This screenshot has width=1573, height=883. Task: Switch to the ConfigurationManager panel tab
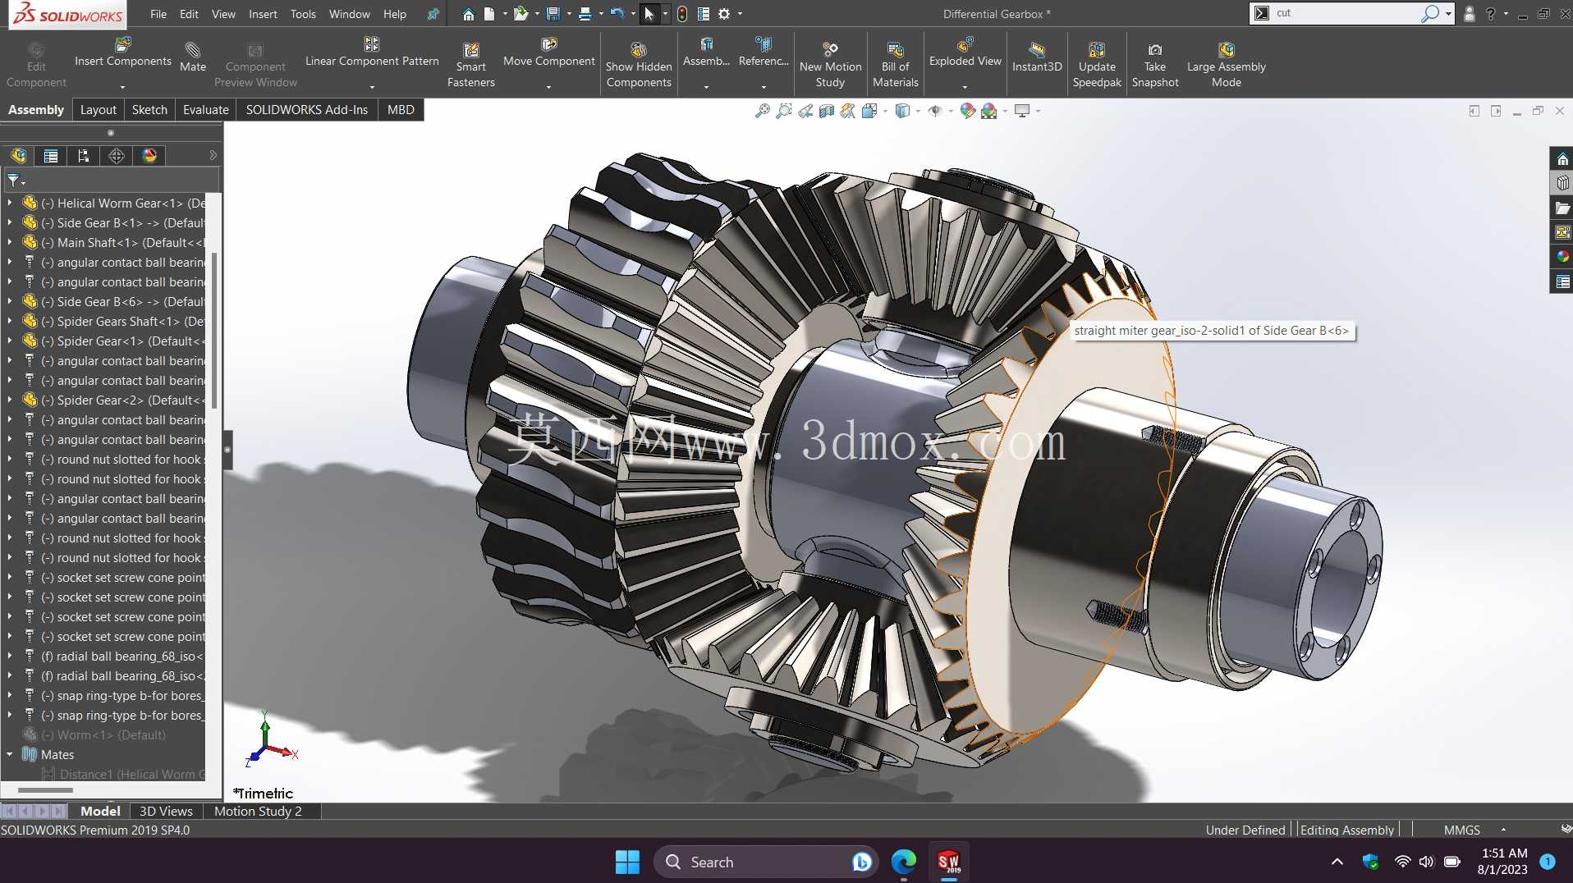click(x=83, y=156)
